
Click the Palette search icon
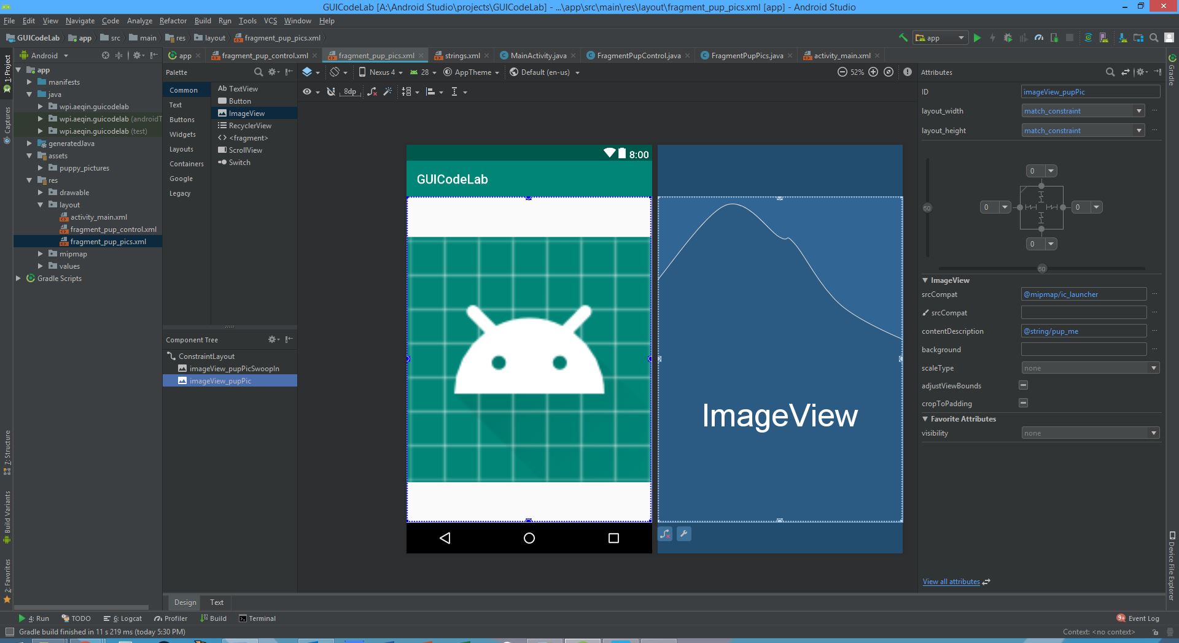(x=259, y=72)
